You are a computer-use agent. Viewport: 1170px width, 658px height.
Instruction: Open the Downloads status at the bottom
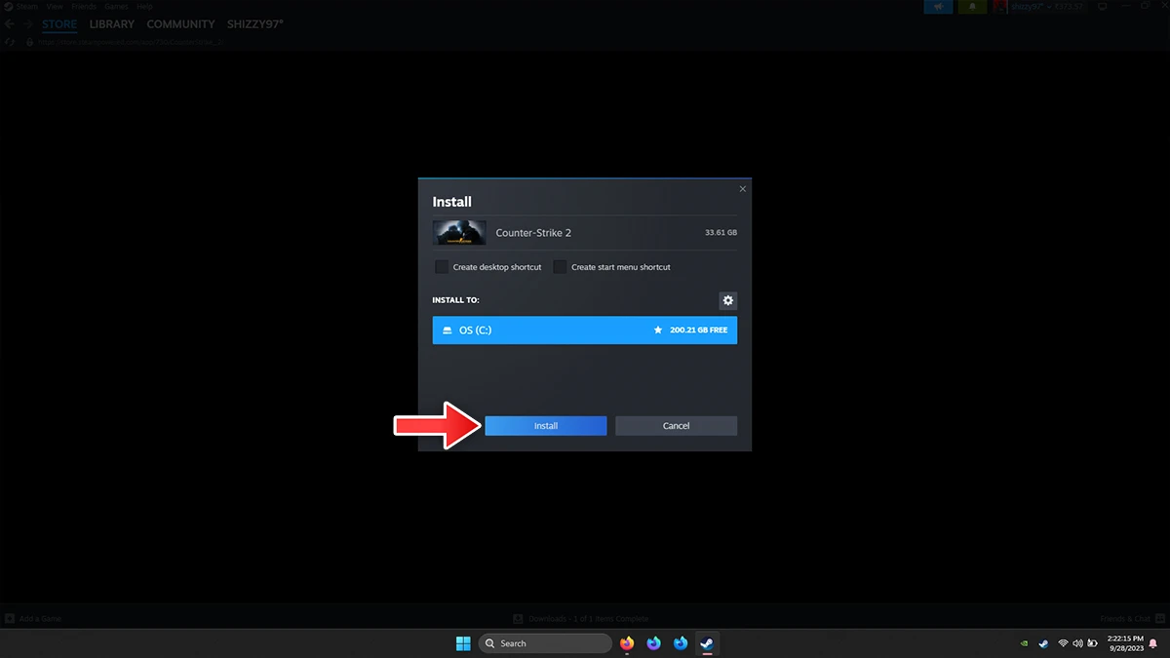pyautogui.click(x=581, y=619)
